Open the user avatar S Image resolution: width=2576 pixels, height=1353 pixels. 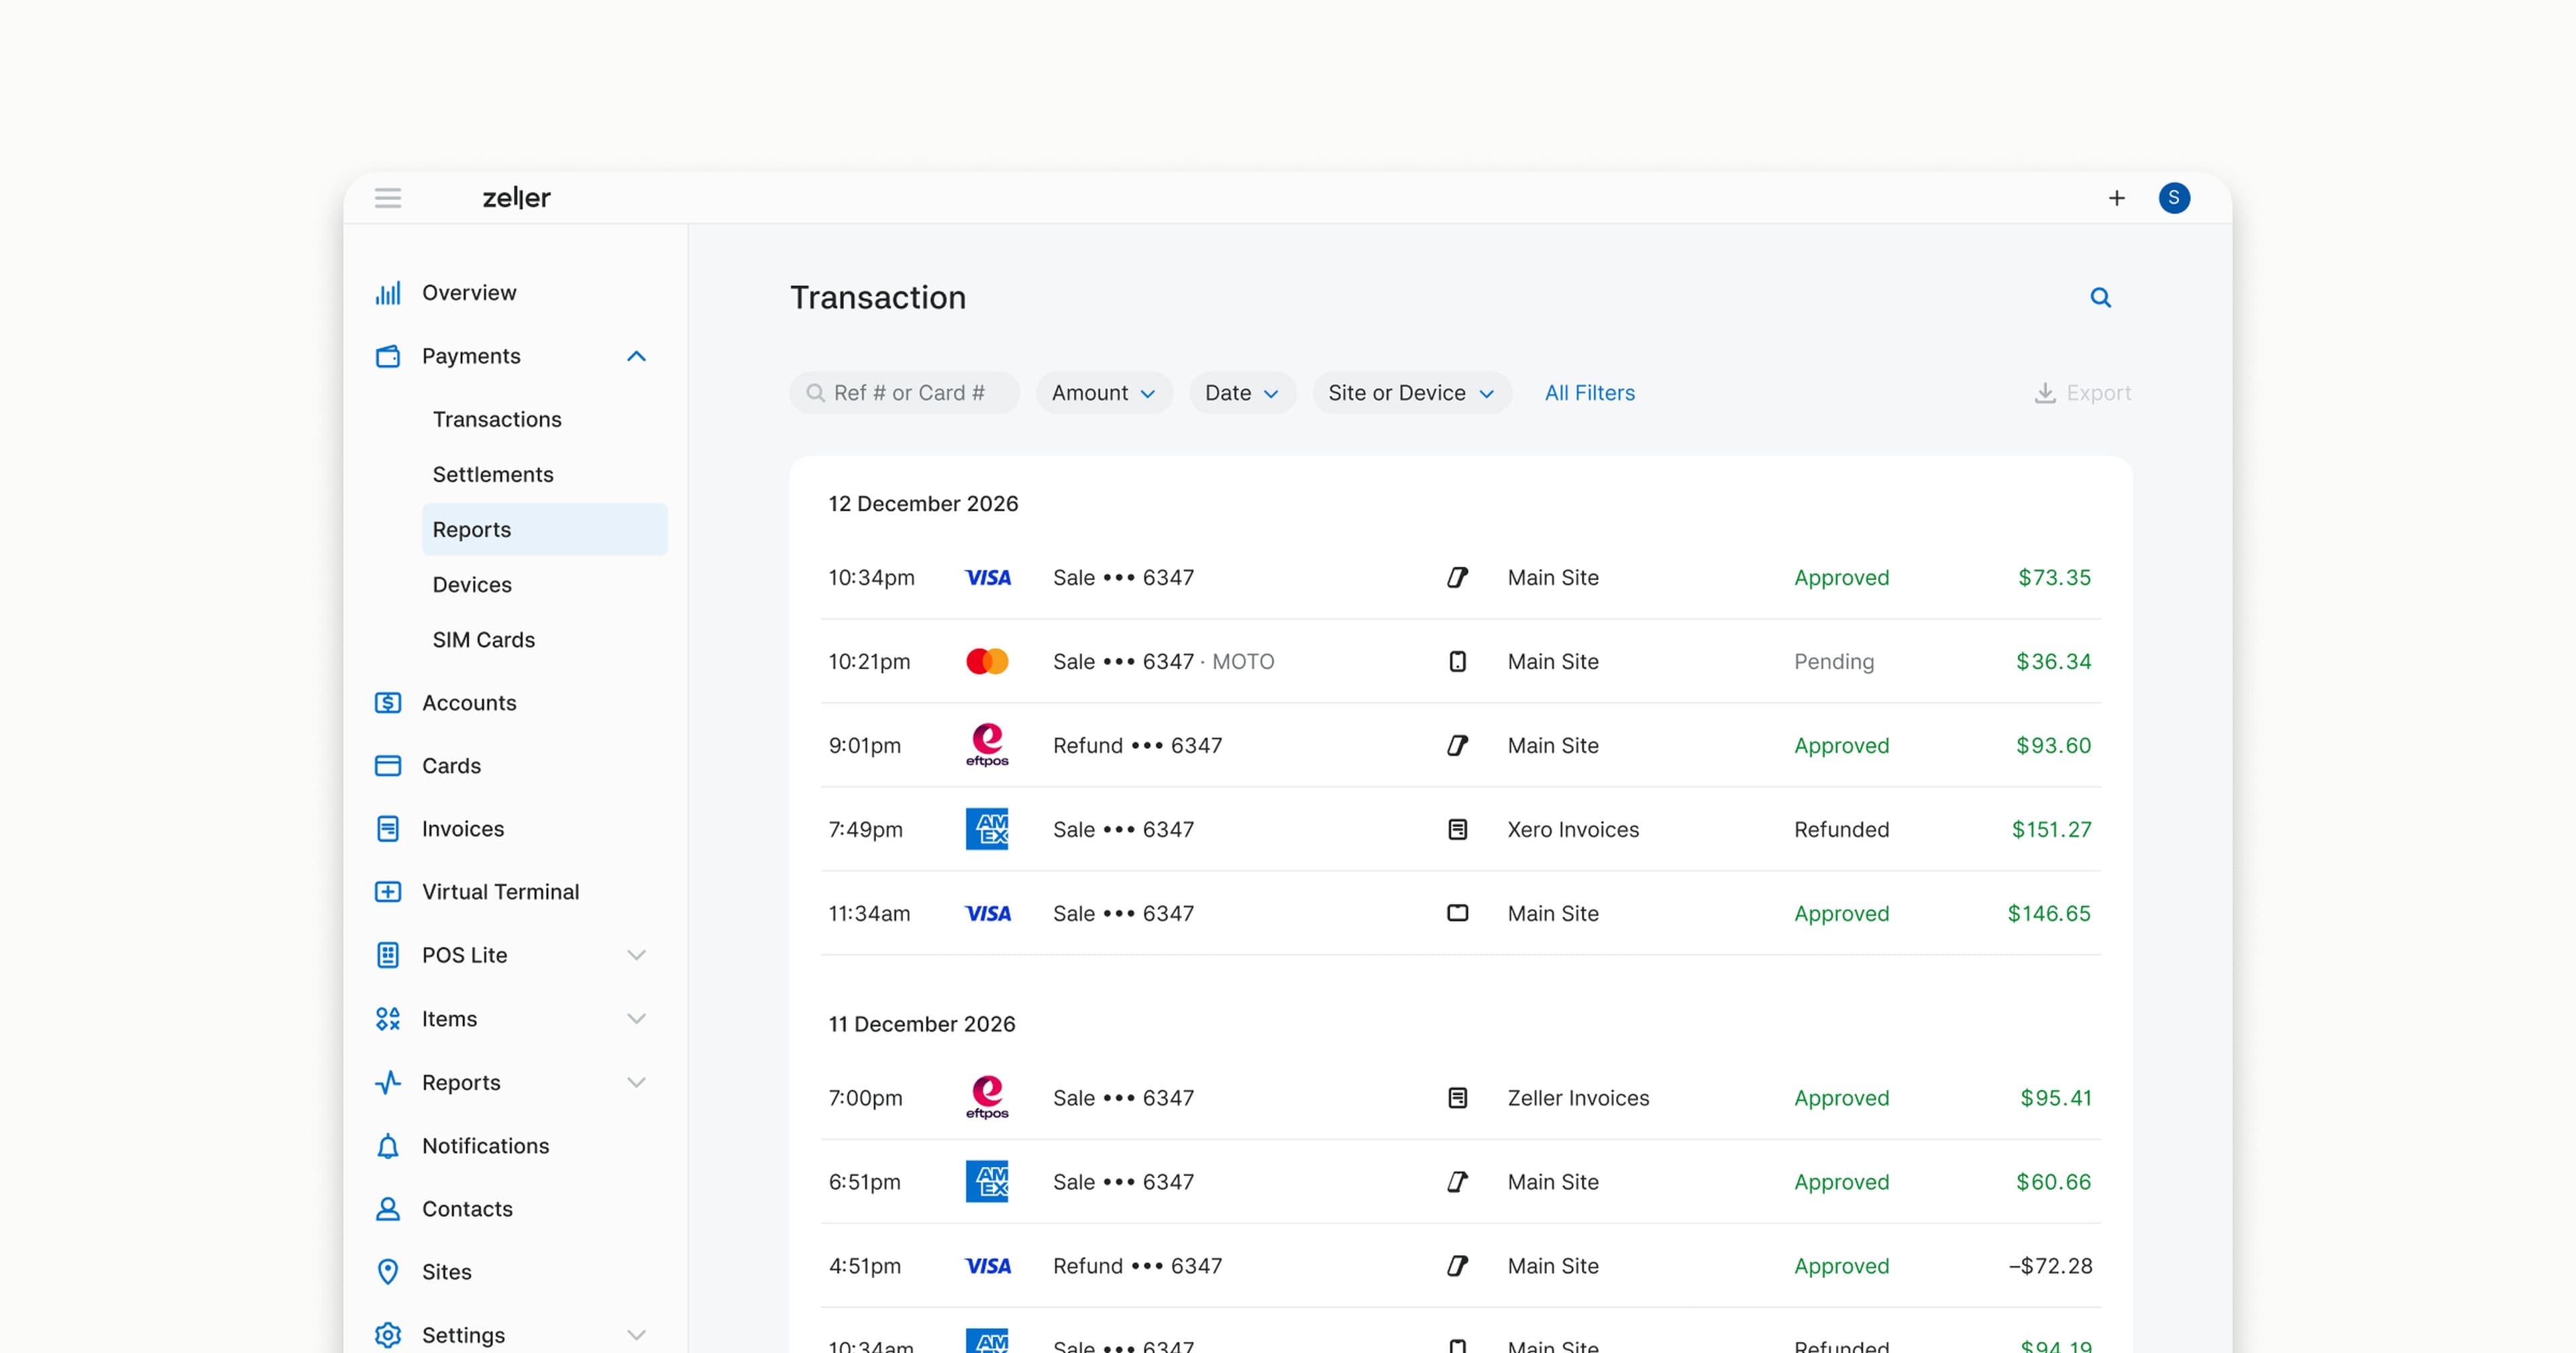pos(2174,198)
